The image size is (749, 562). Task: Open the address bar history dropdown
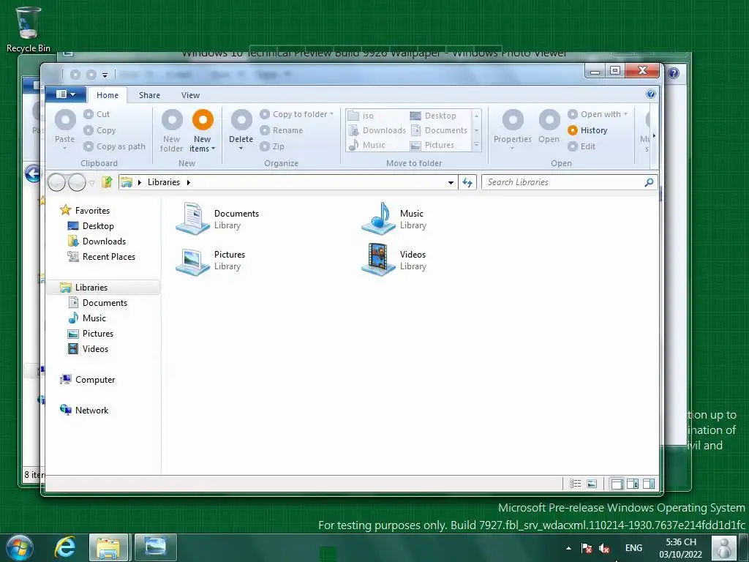tap(451, 182)
